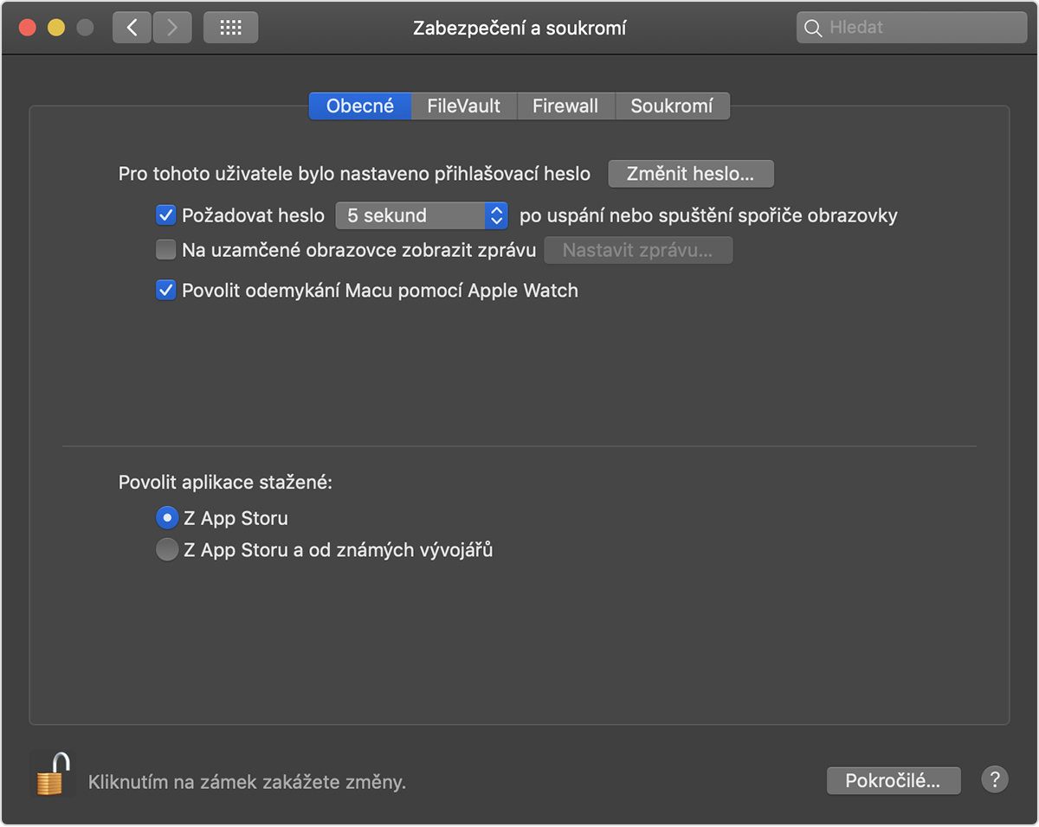Click the Změnit heslo button
This screenshot has height=827, width=1039.
pyautogui.click(x=690, y=174)
